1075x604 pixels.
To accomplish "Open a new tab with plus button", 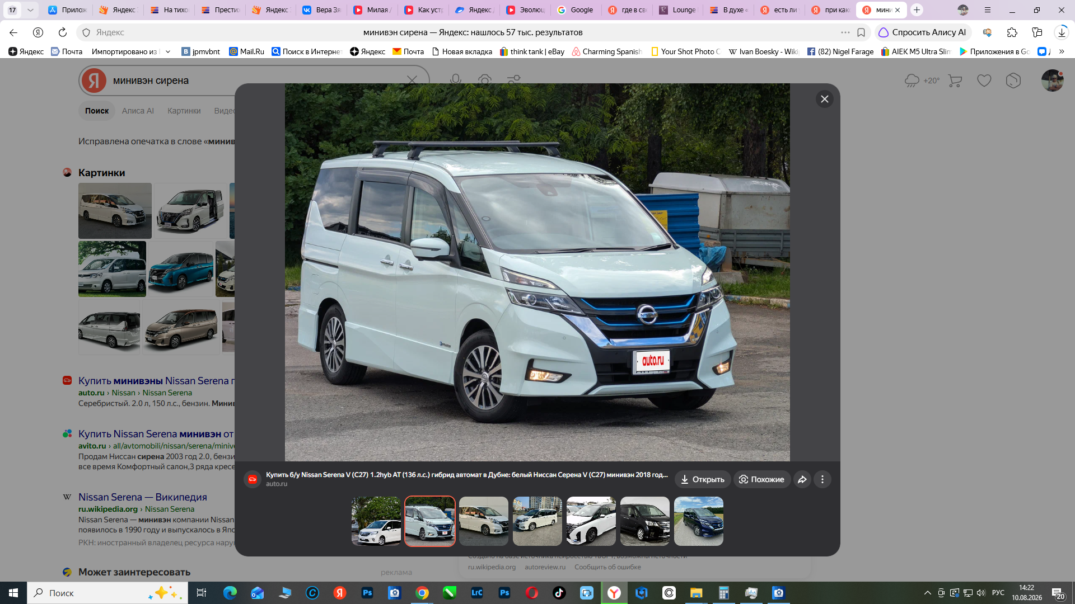I will (x=917, y=10).
